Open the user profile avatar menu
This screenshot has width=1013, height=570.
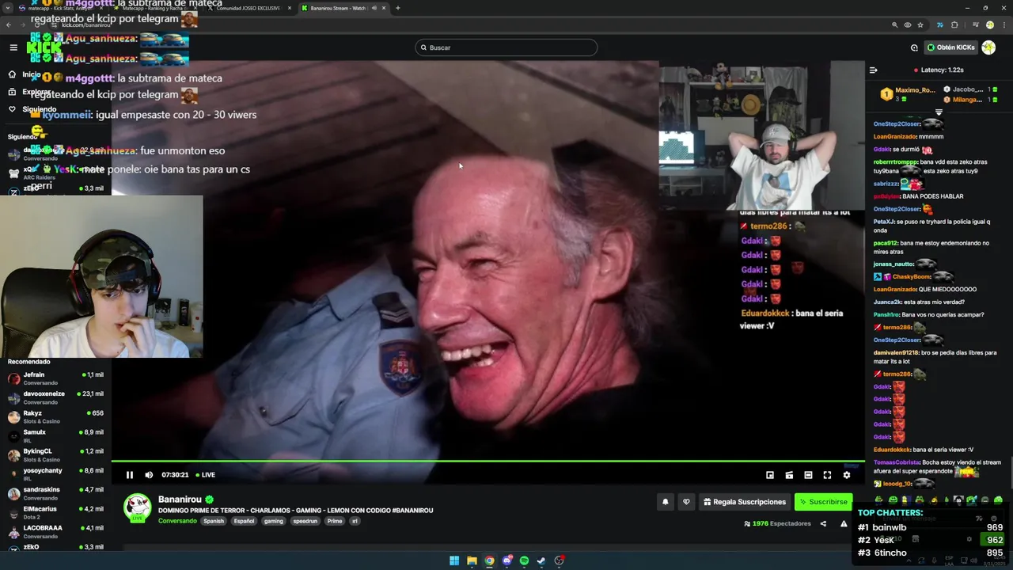click(988, 47)
